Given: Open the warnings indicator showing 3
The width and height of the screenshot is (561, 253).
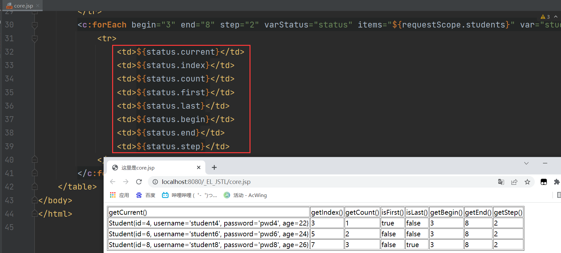Looking at the screenshot, I should pos(545,17).
